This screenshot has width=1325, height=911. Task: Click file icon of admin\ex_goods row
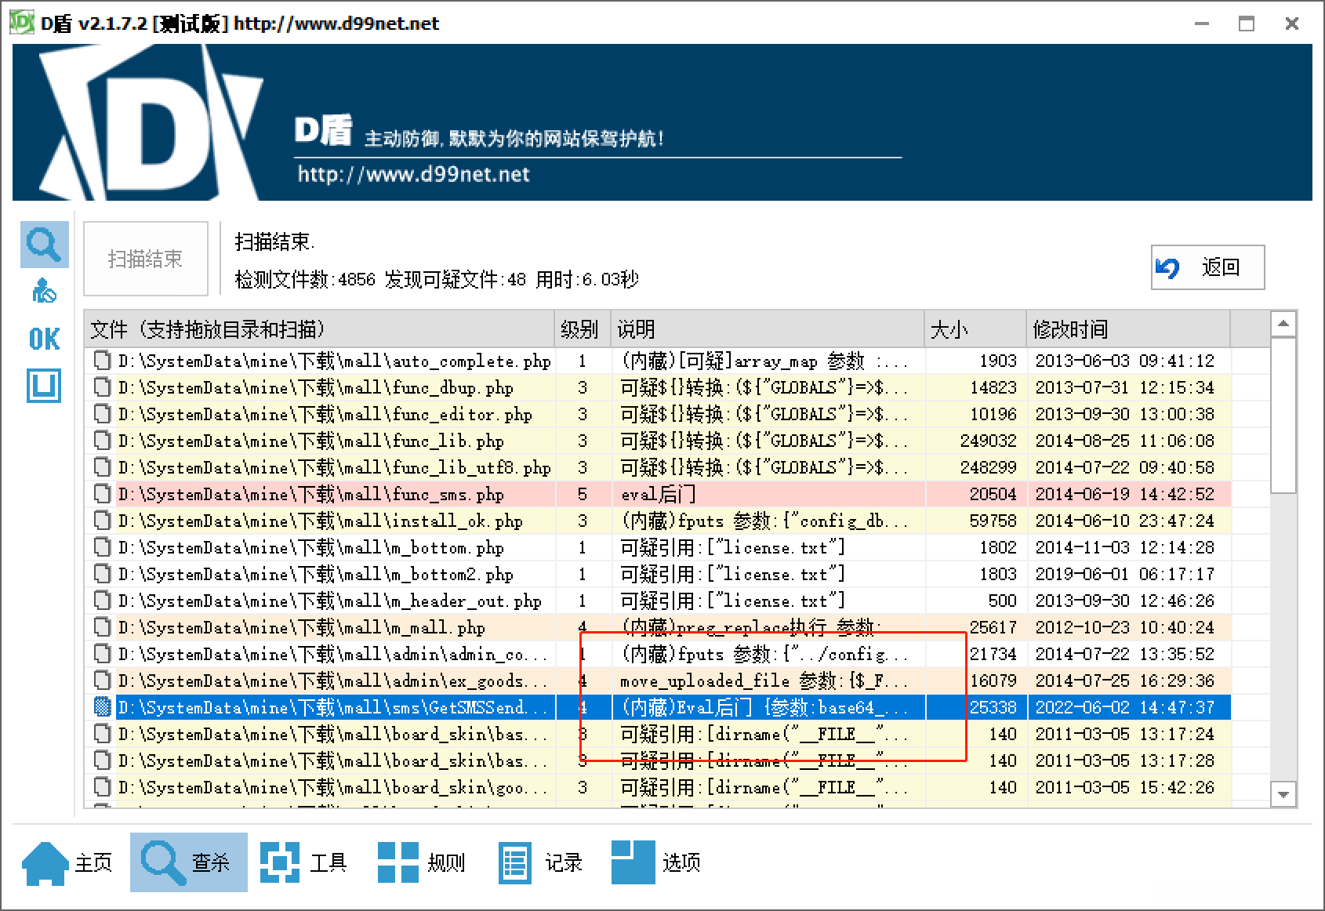pos(102,681)
